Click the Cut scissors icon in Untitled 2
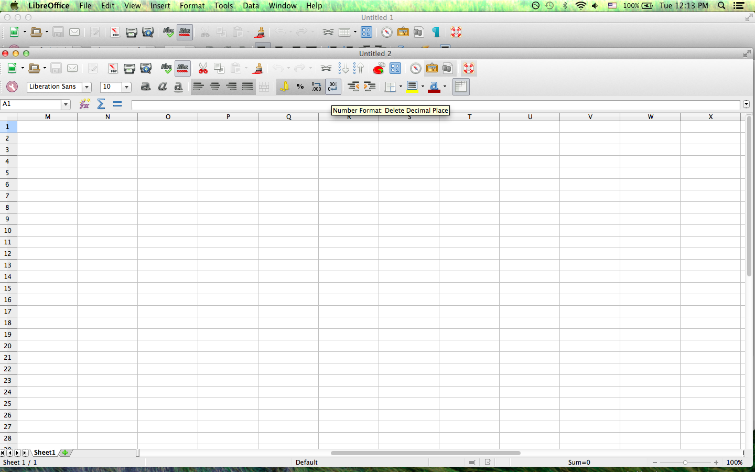 point(203,69)
